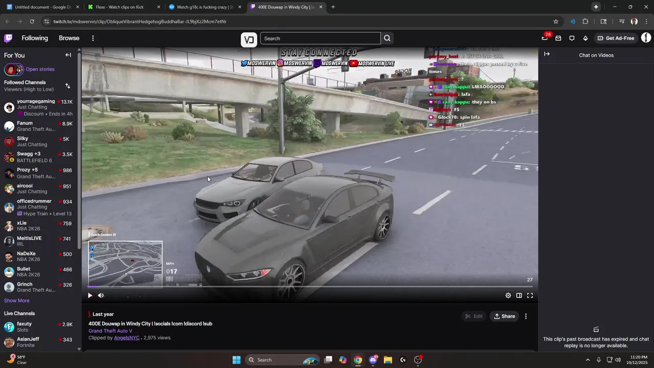Play the clip
Viewport: 654px width, 368px height.
[90, 295]
